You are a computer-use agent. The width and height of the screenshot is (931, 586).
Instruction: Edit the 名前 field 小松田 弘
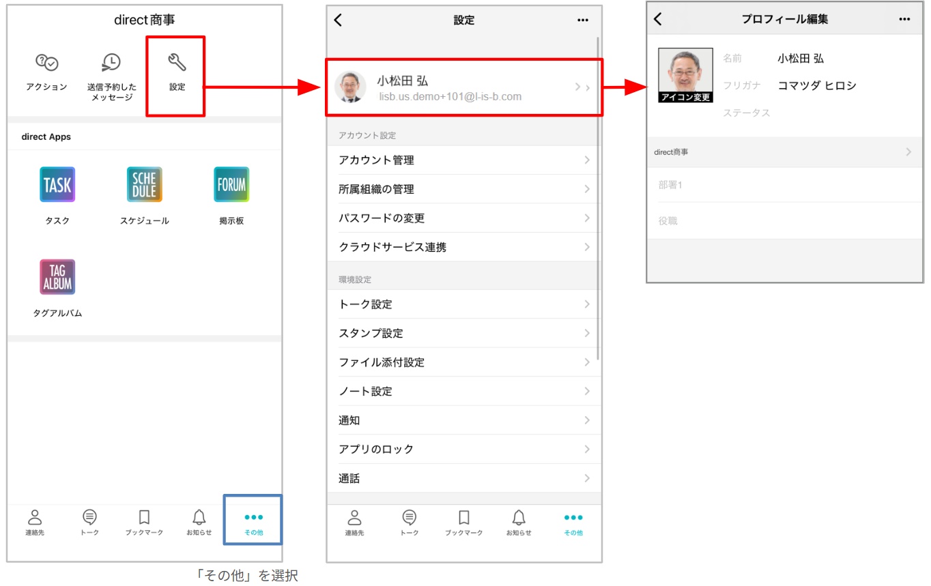pos(801,59)
